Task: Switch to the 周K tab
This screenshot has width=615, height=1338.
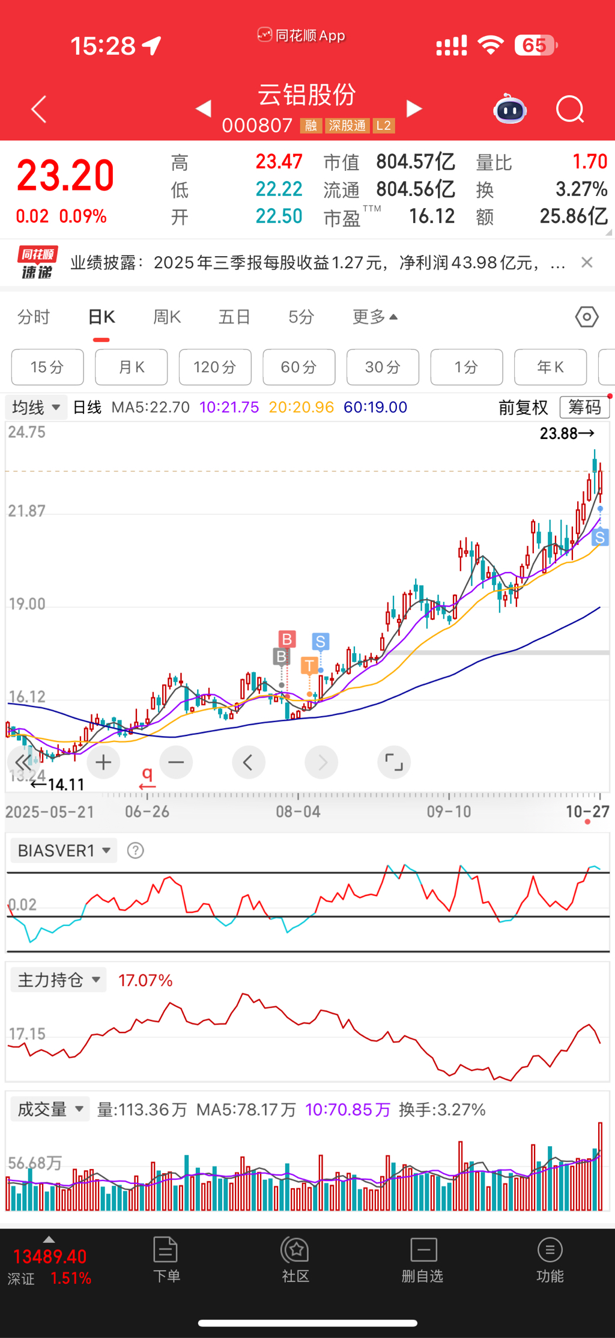Action: pos(167,317)
